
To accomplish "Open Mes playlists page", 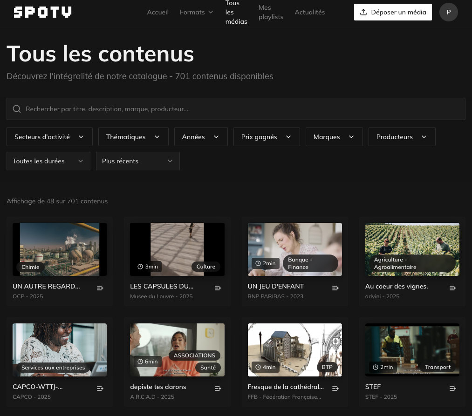I will 271,12.
